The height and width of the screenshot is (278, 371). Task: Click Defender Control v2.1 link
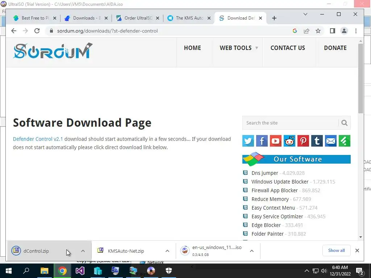click(x=38, y=139)
